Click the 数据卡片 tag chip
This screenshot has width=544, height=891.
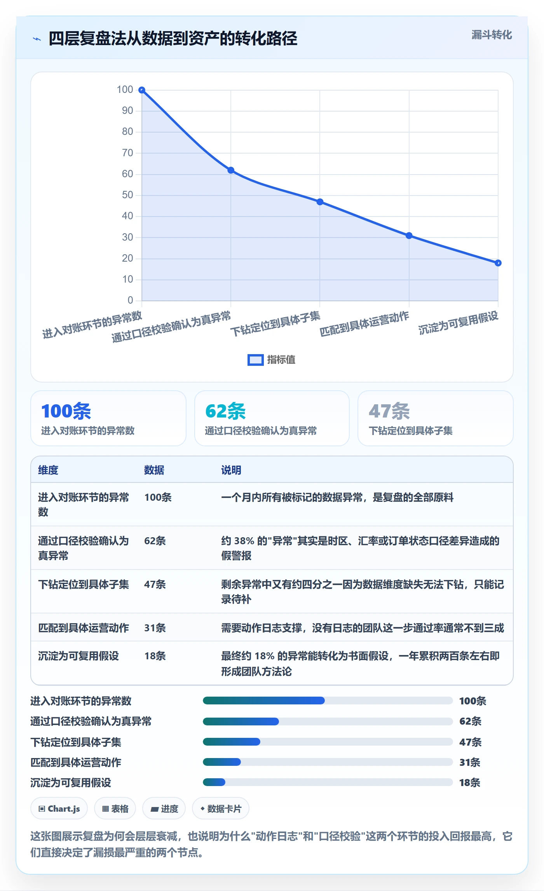click(221, 809)
